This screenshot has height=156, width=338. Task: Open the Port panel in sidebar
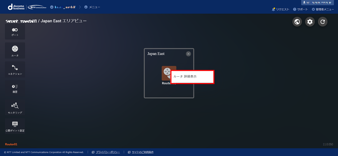coord(15,32)
